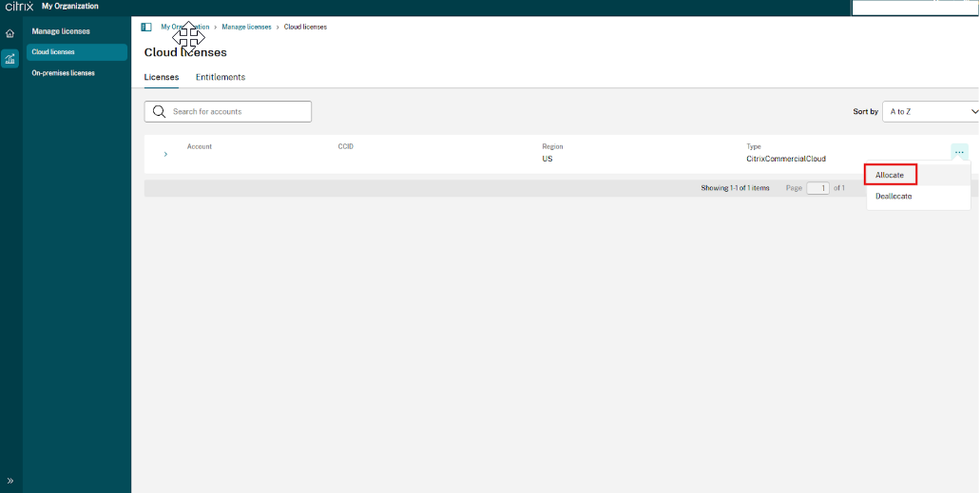The image size is (980, 493).
Task: Click the Region column header
Action: 552,146
